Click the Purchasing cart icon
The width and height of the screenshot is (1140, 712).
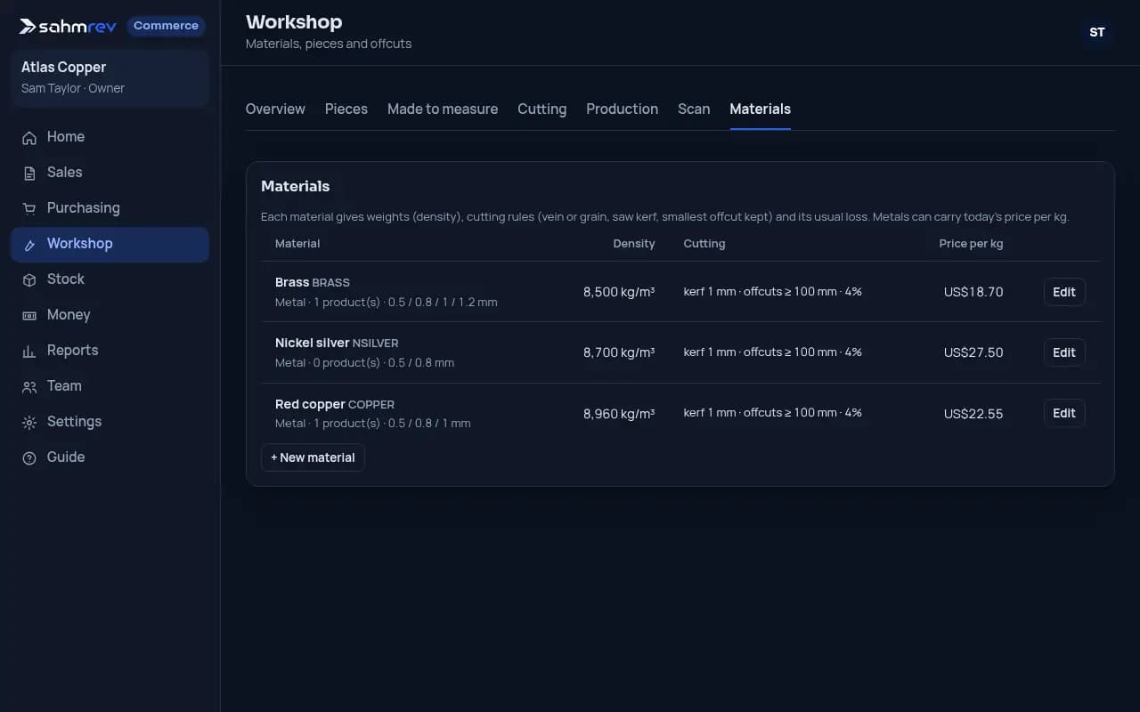coord(29,208)
